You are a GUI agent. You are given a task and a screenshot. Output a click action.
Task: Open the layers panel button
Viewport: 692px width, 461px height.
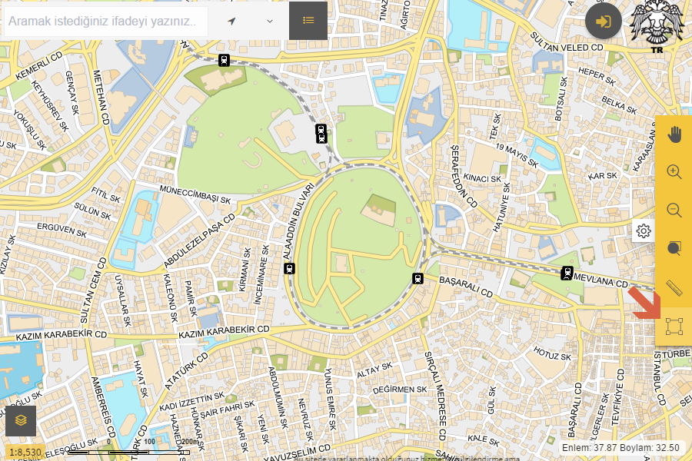coord(21,420)
